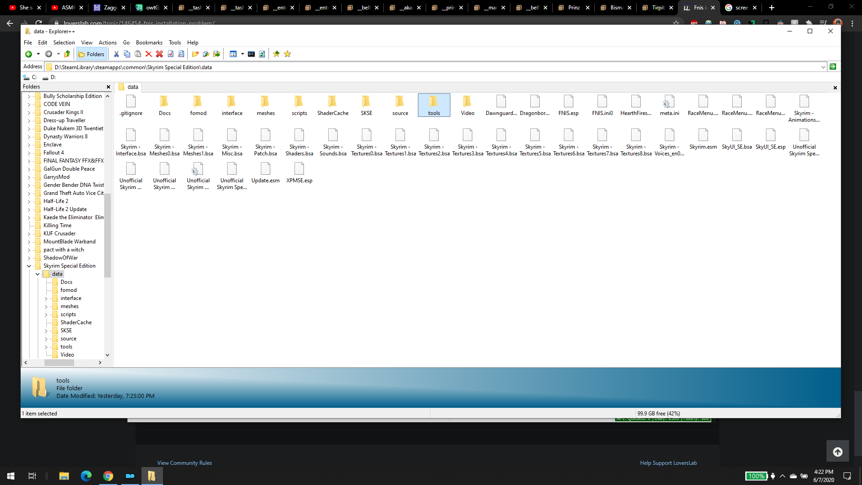Collapse Skyrim Special Edition tree node
This screenshot has height=485, width=862.
pyautogui.click(x=29, y=266)
